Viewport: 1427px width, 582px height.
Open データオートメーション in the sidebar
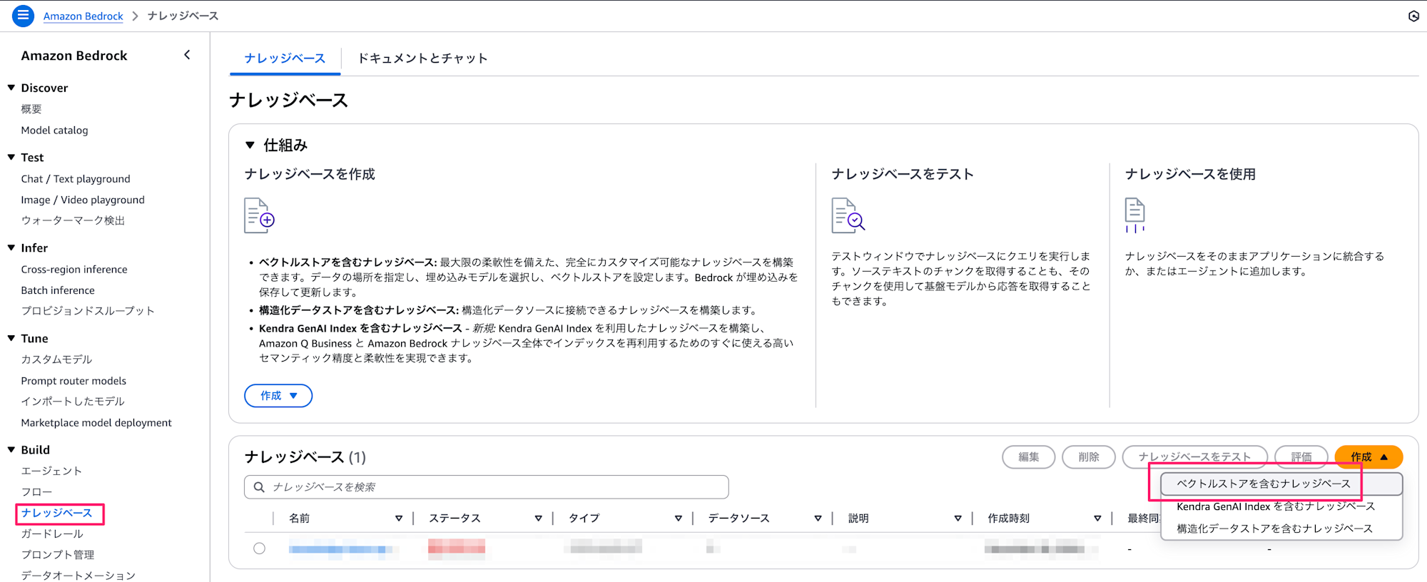78,576
